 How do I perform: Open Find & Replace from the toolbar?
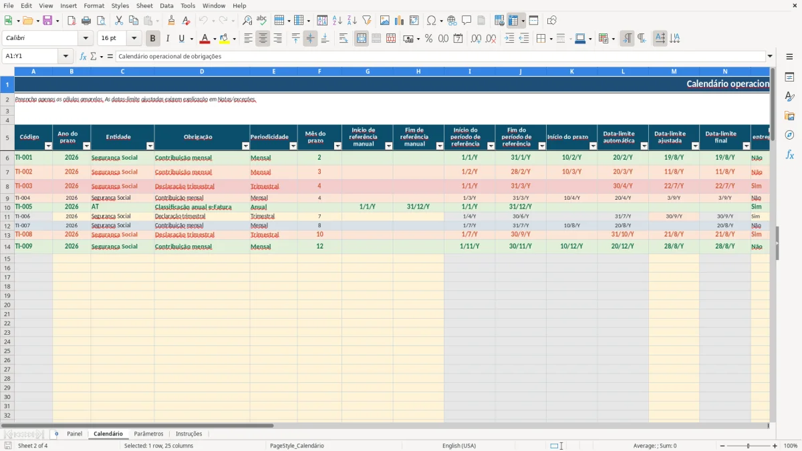(247, 21)
